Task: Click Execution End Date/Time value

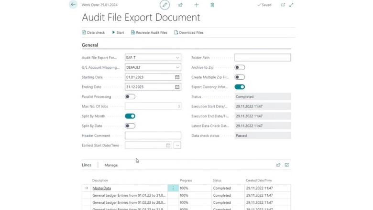Action: click(x=263, y=116)
